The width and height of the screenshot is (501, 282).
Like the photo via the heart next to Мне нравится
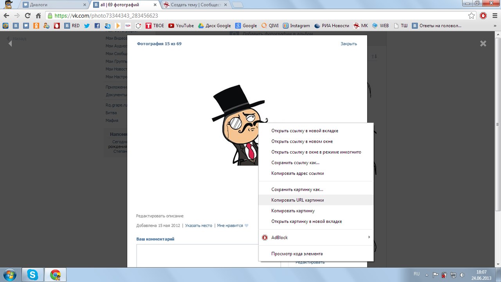tap(247, 226)
